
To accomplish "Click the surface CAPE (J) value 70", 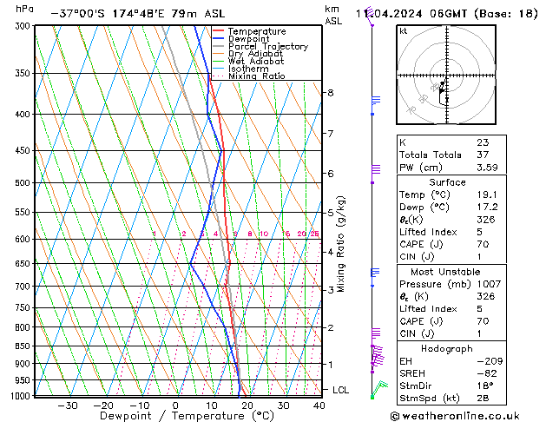I will click(483, 244).
